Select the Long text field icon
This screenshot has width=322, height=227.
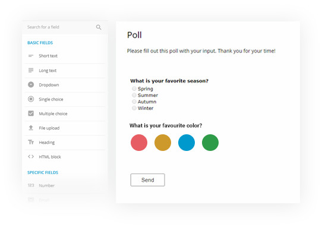tap(31, 70)
